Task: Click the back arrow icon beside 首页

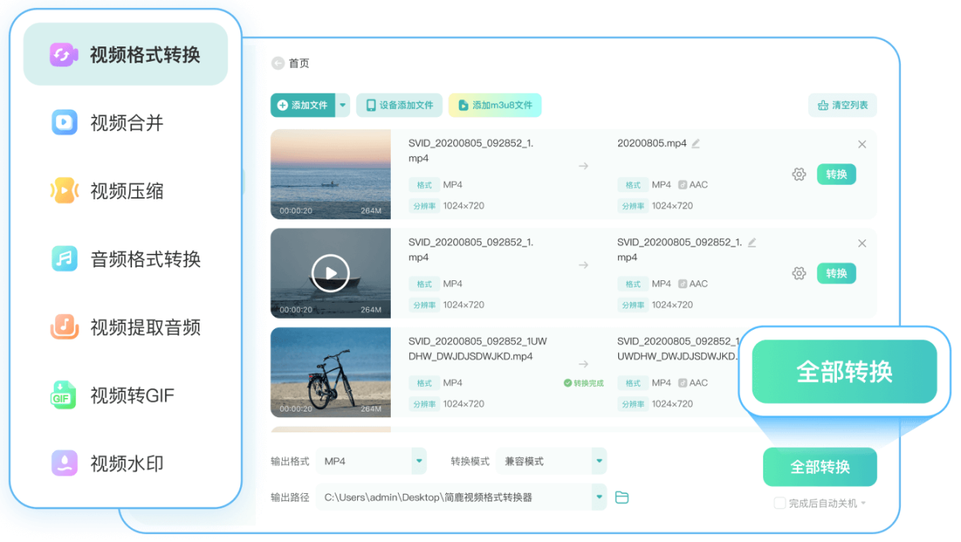Action: point(278,63)
